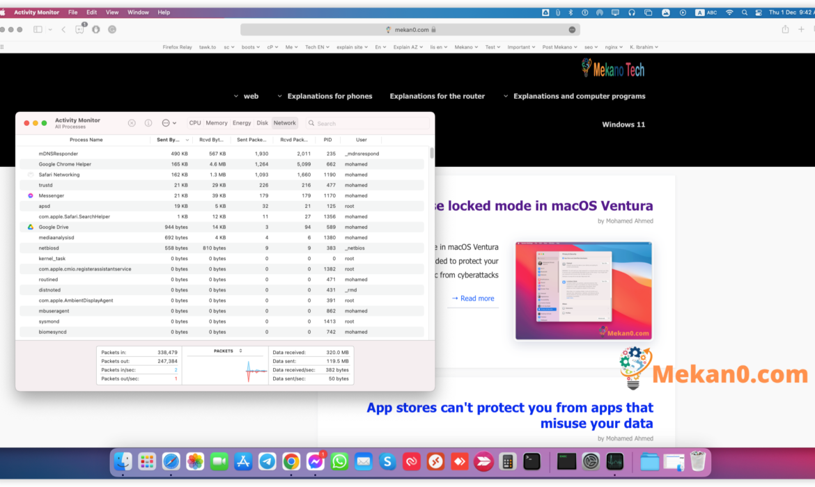
Task: Focus the Activity Monitor search field
Action: pyautogui.click(x=368, y=124)
